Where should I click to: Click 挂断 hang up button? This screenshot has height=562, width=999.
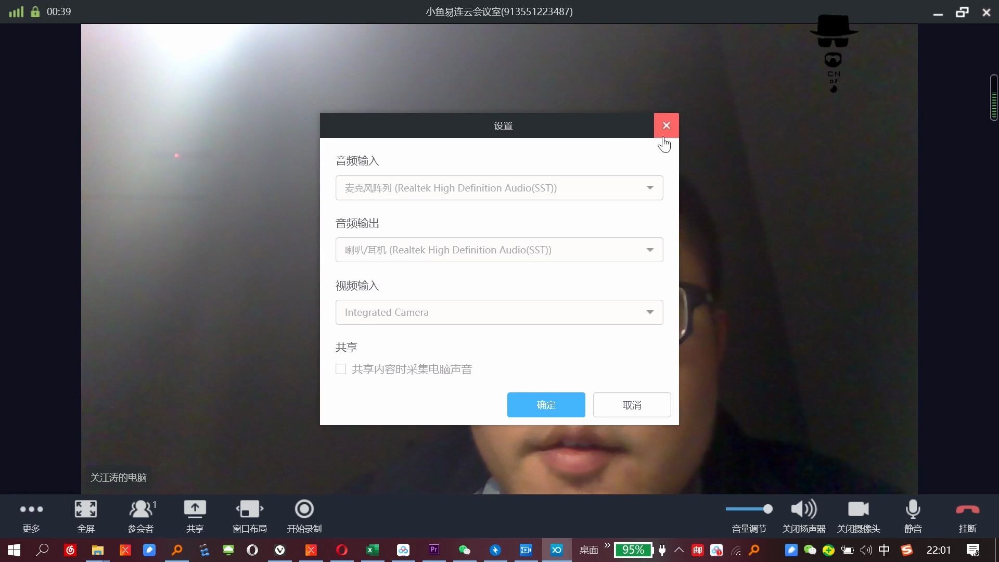coord(967,515)
